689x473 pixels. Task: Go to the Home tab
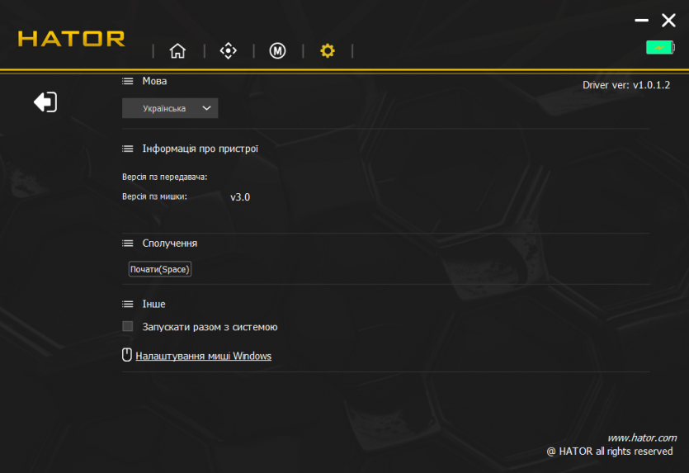[177, 51]
